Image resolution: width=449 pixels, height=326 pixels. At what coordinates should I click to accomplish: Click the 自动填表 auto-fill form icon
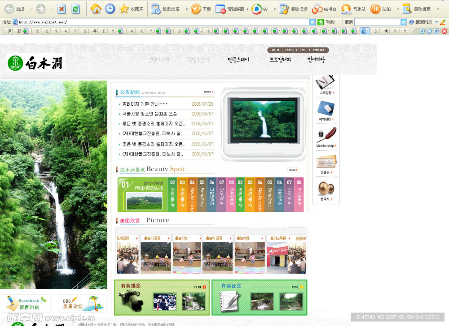pyautogui.click(x=407, y=9)
